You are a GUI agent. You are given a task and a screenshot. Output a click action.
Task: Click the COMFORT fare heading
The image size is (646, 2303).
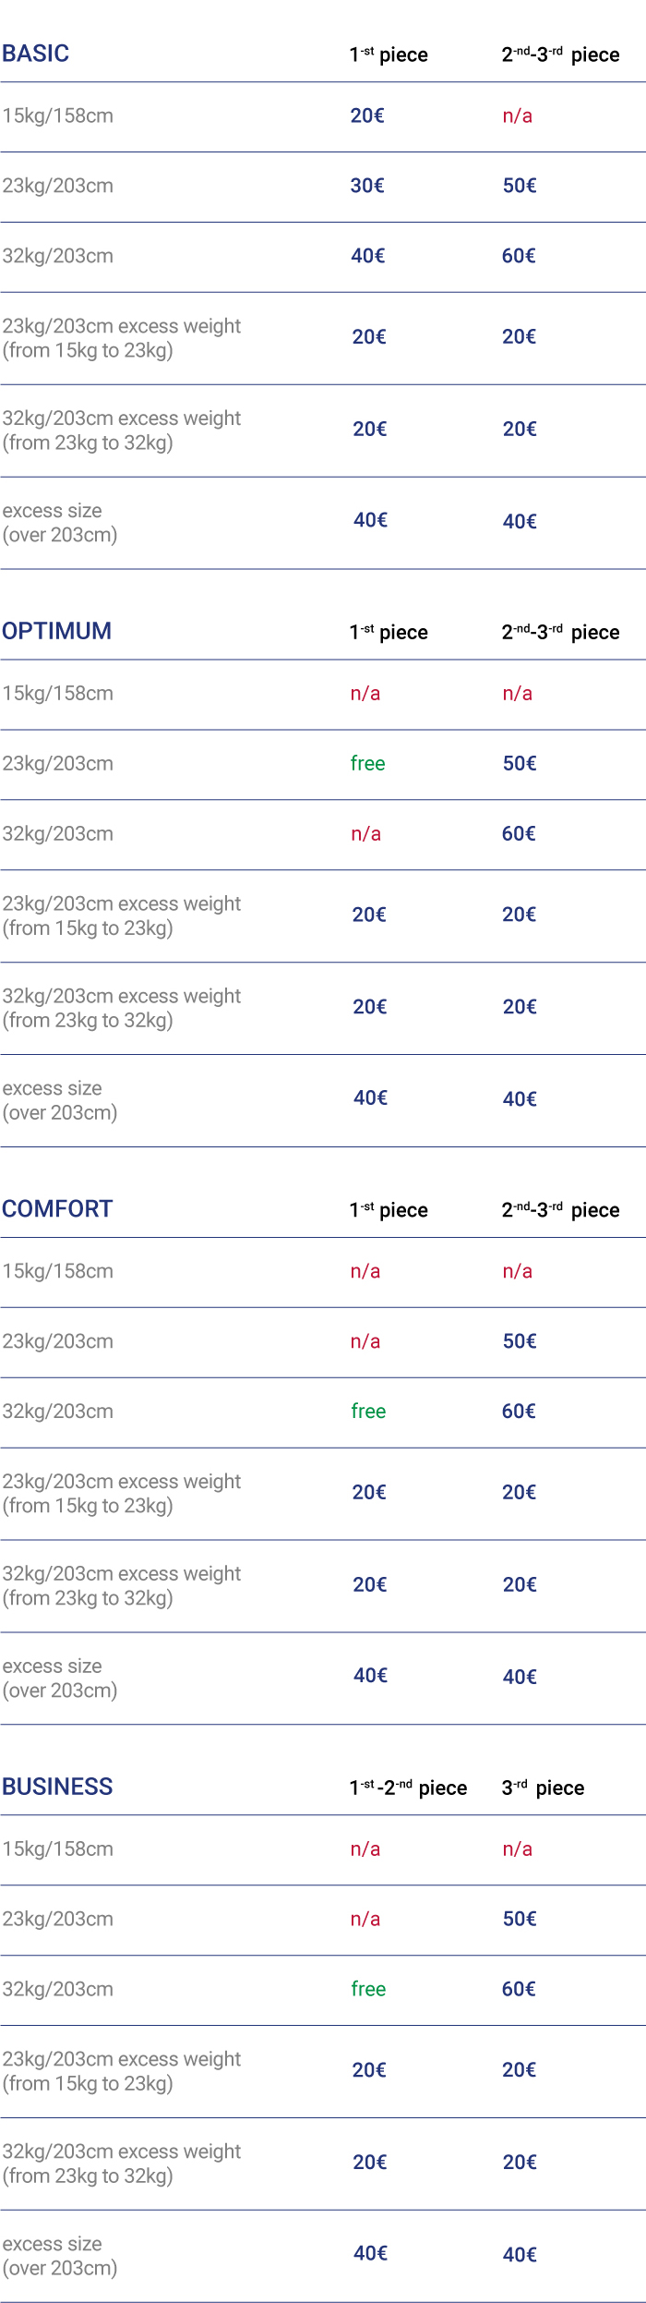(57, 1208)
